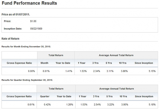This screenshot has width=160, height=110.
Task: Select the $1.00 price value
Action: [33, 21]
